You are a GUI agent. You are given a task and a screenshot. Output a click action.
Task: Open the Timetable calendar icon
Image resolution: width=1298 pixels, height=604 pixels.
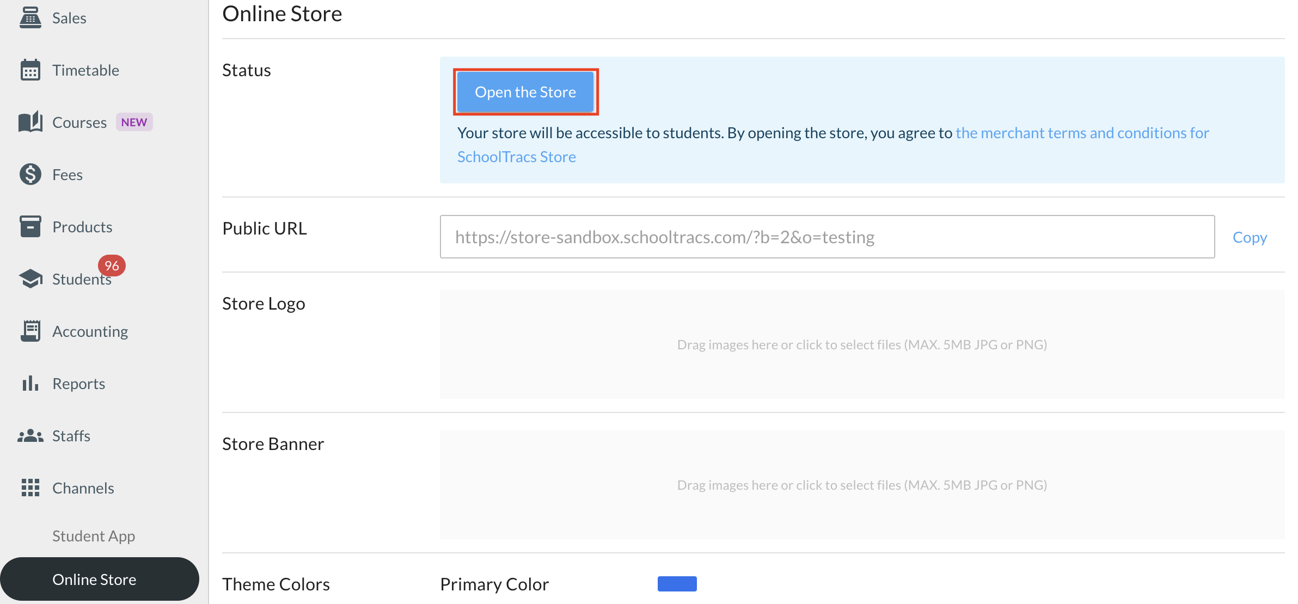tap(30, 70)
